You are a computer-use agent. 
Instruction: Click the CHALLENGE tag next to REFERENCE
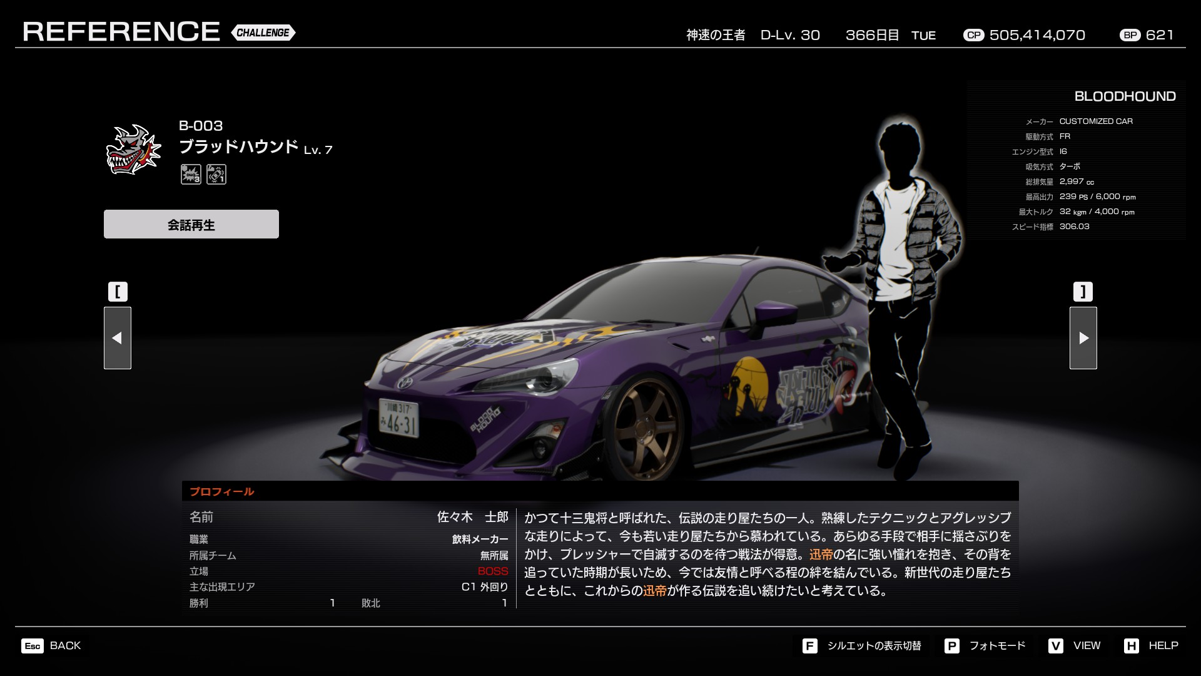point(263,33)
